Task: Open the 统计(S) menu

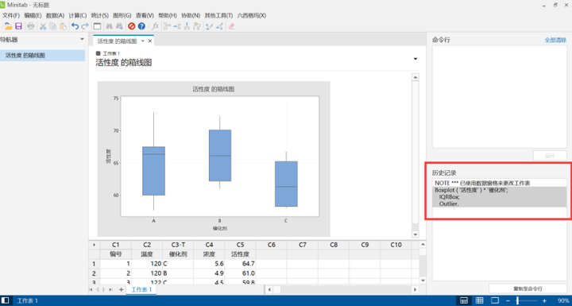Action: tap(99, 15)
